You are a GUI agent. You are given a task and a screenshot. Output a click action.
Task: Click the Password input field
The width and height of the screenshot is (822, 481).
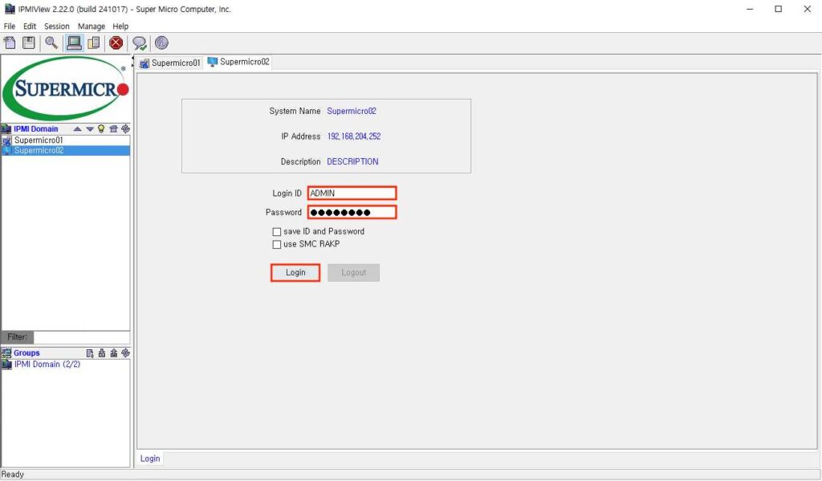tap(352, 213)
